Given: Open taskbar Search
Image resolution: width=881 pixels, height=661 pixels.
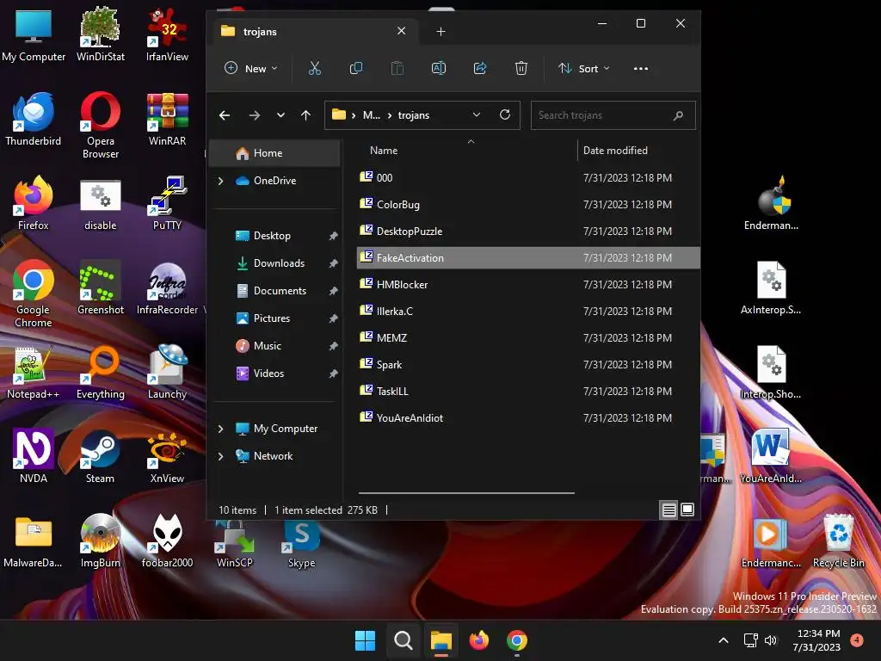Looking at the screenshot, I should pyautogui.click(x=403, y=640).
